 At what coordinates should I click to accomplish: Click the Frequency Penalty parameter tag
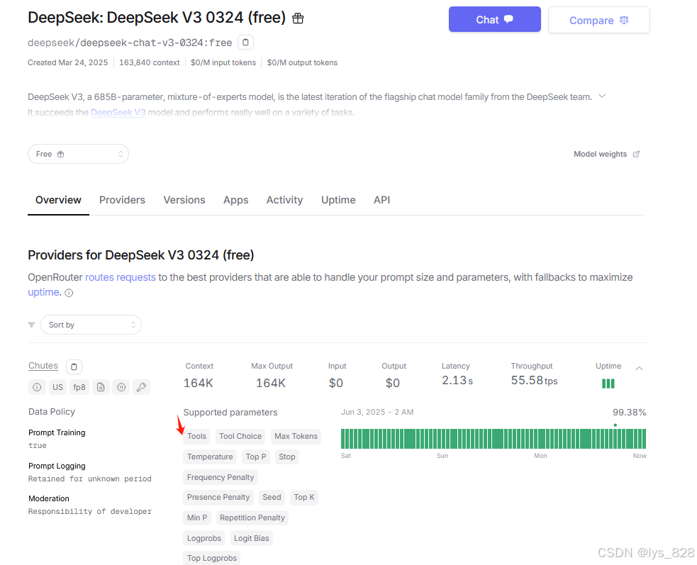(221, 477)
